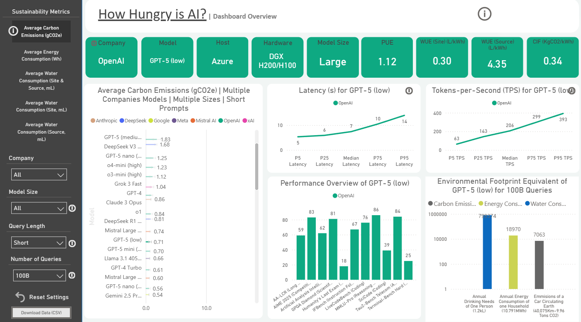
Task: Click the Tokens-per-Second chart info icon
Action: [x=572, y=91]
